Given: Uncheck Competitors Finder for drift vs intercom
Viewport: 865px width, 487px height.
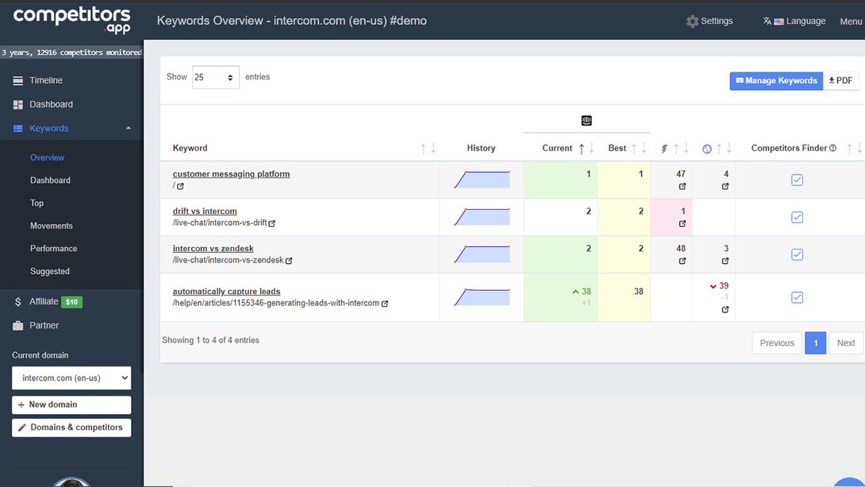Looking at the screenshot, I should click(797, 217).
